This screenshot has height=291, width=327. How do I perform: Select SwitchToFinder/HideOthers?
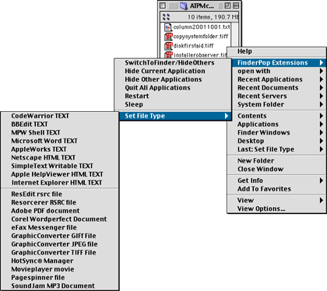pos(173,63)
